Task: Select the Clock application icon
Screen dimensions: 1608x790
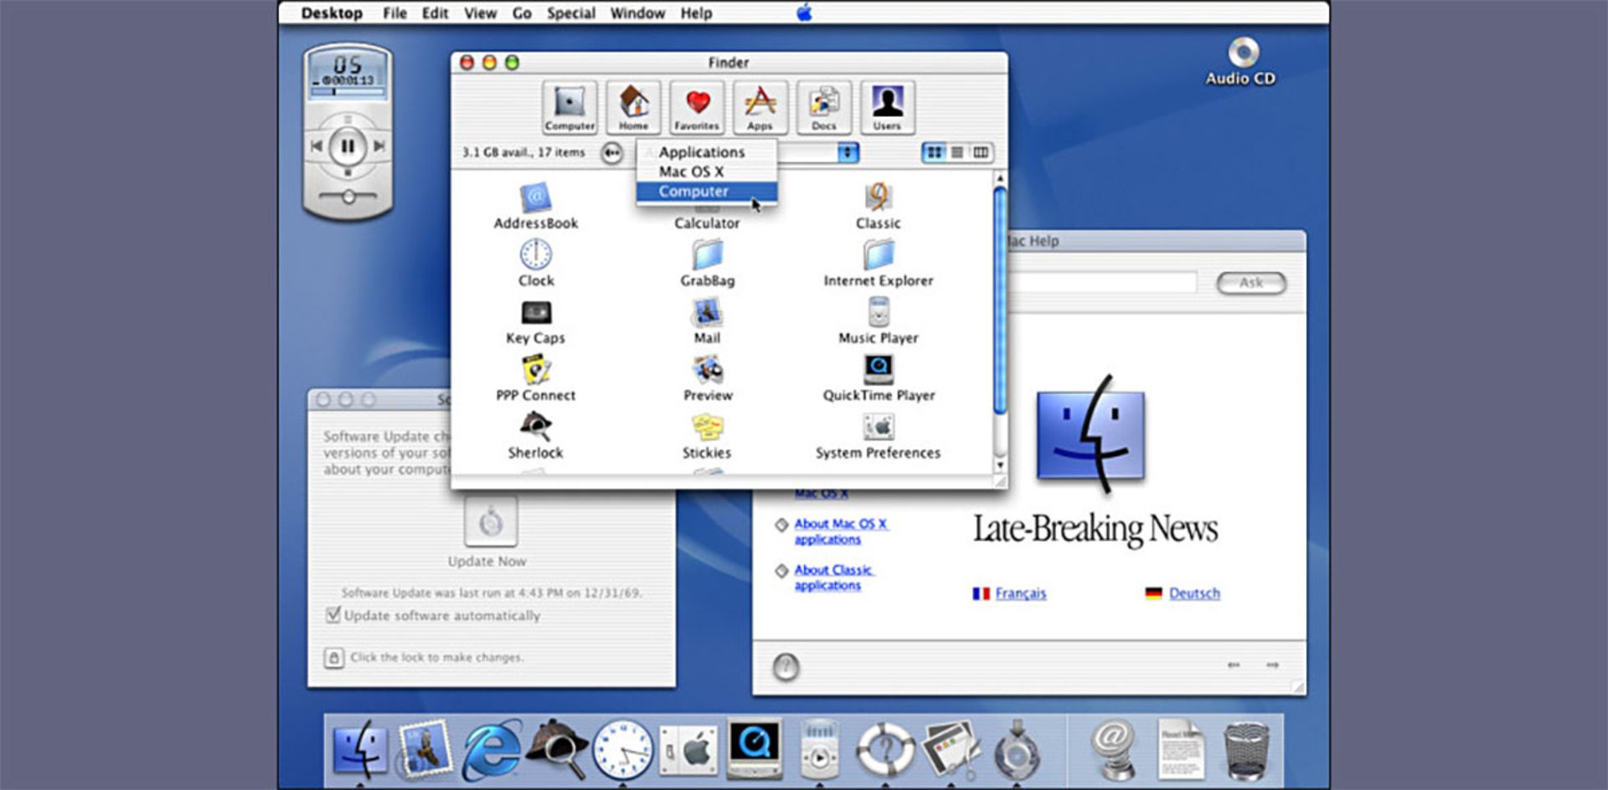Action: pyautogui.click(x=536, y=254)
